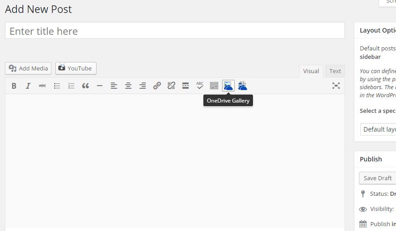Viewport: 396px width, 231px height.
Task: Click the YouTube button
Action: (x=76, y=68)
